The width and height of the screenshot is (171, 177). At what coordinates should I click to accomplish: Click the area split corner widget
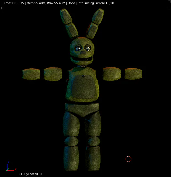(x=169, y=1)
